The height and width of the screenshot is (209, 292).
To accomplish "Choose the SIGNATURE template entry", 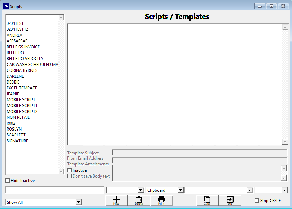I will (x=17, y=141).
